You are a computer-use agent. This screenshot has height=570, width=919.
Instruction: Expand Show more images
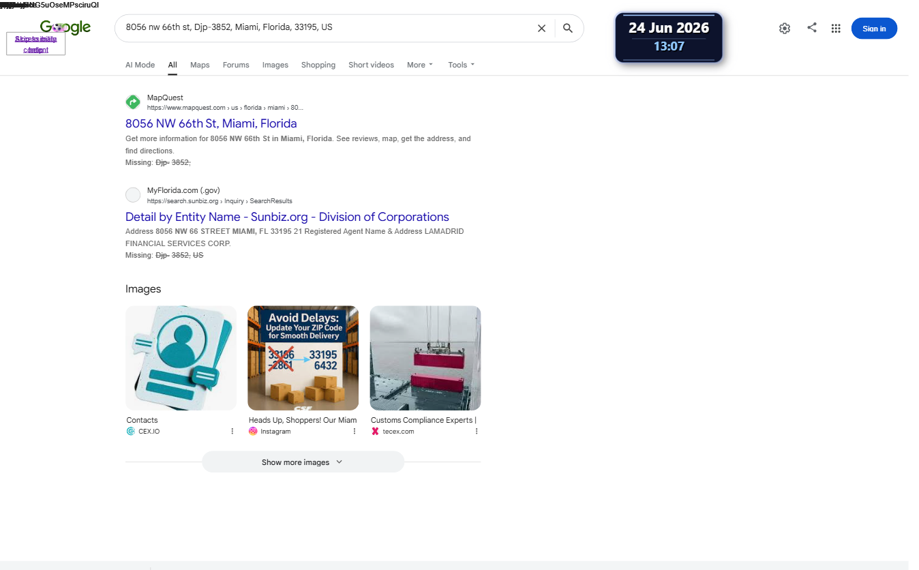[x=303, y=462]
